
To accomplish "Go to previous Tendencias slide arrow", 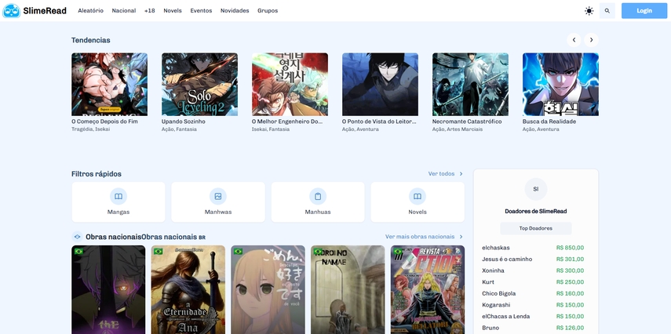I will [x=574, y=40].
